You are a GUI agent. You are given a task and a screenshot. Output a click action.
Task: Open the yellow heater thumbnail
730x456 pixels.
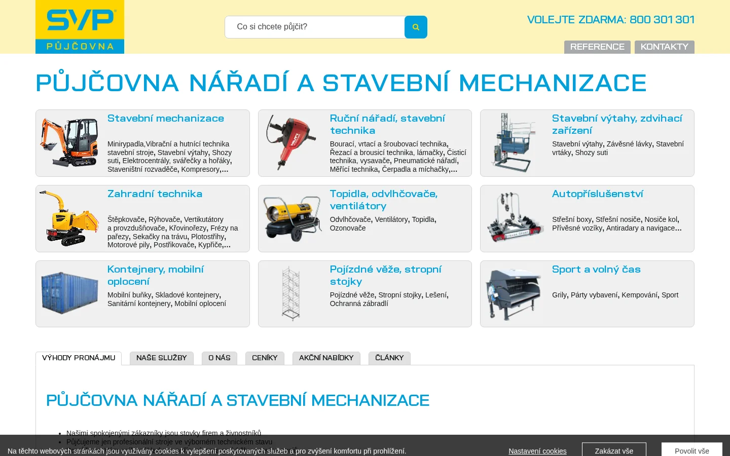coord(291,218)
